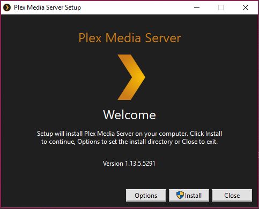Click the word Install inside its button
This screenshot has width=259, height=209.
(x=193, y=196)
